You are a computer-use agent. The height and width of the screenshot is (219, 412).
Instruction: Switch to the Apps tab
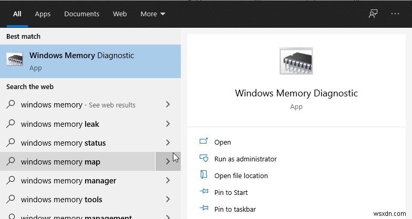click(43, 14)
